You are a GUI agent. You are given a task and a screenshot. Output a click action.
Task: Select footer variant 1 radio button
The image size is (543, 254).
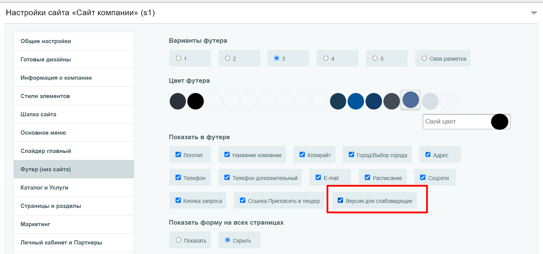pyautogui.click(x=179, y=58)
